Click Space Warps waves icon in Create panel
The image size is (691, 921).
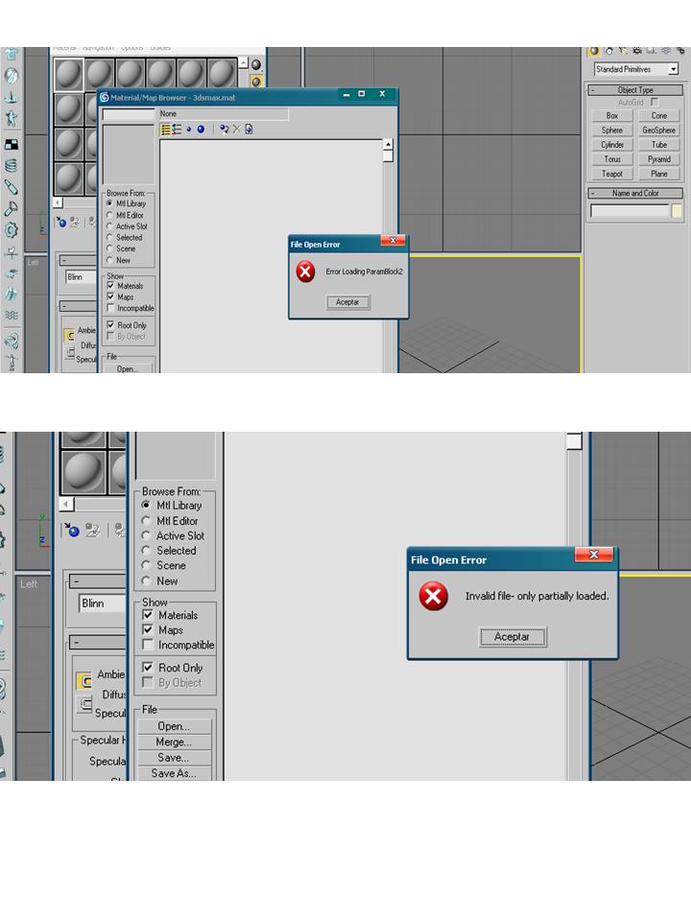pyautogui.click(x=665, y=52)
